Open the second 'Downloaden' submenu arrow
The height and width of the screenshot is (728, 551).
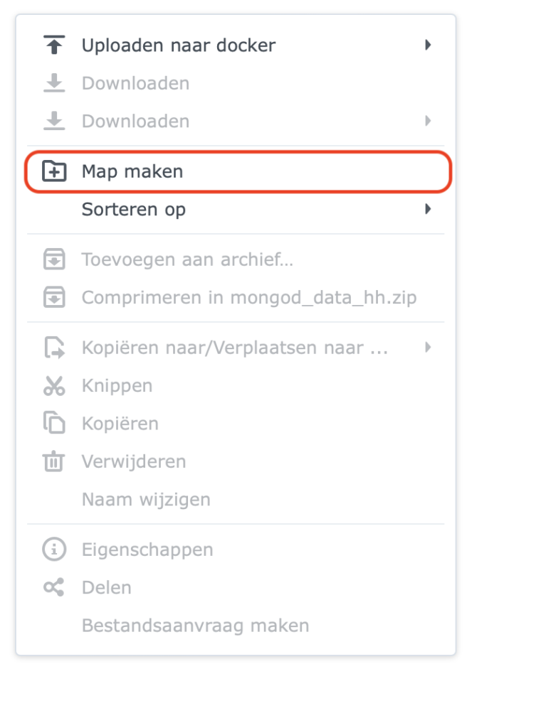(x=429, y=121)
